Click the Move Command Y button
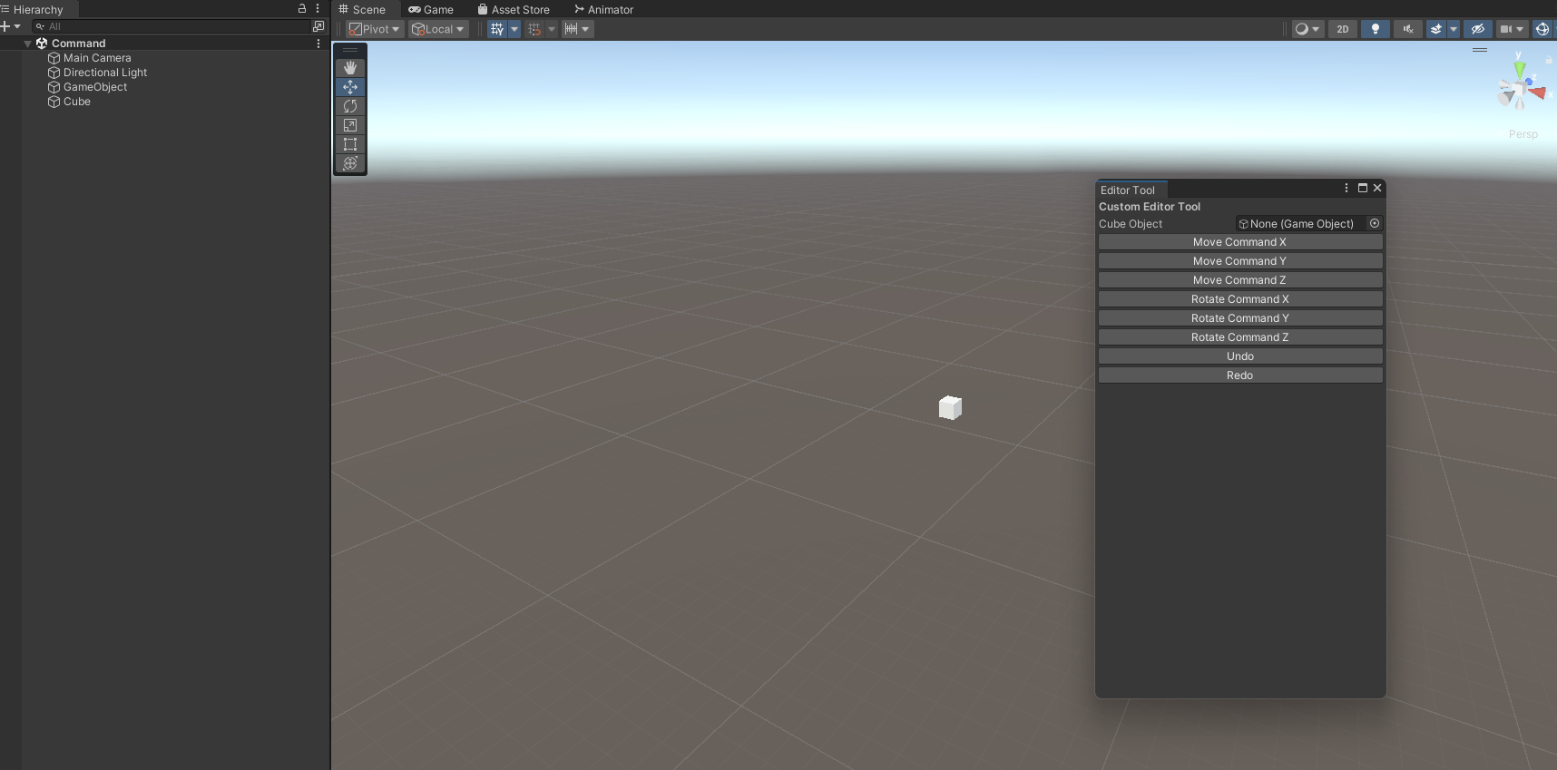The image size is (1557, 770). click(x=1240, y=261)
